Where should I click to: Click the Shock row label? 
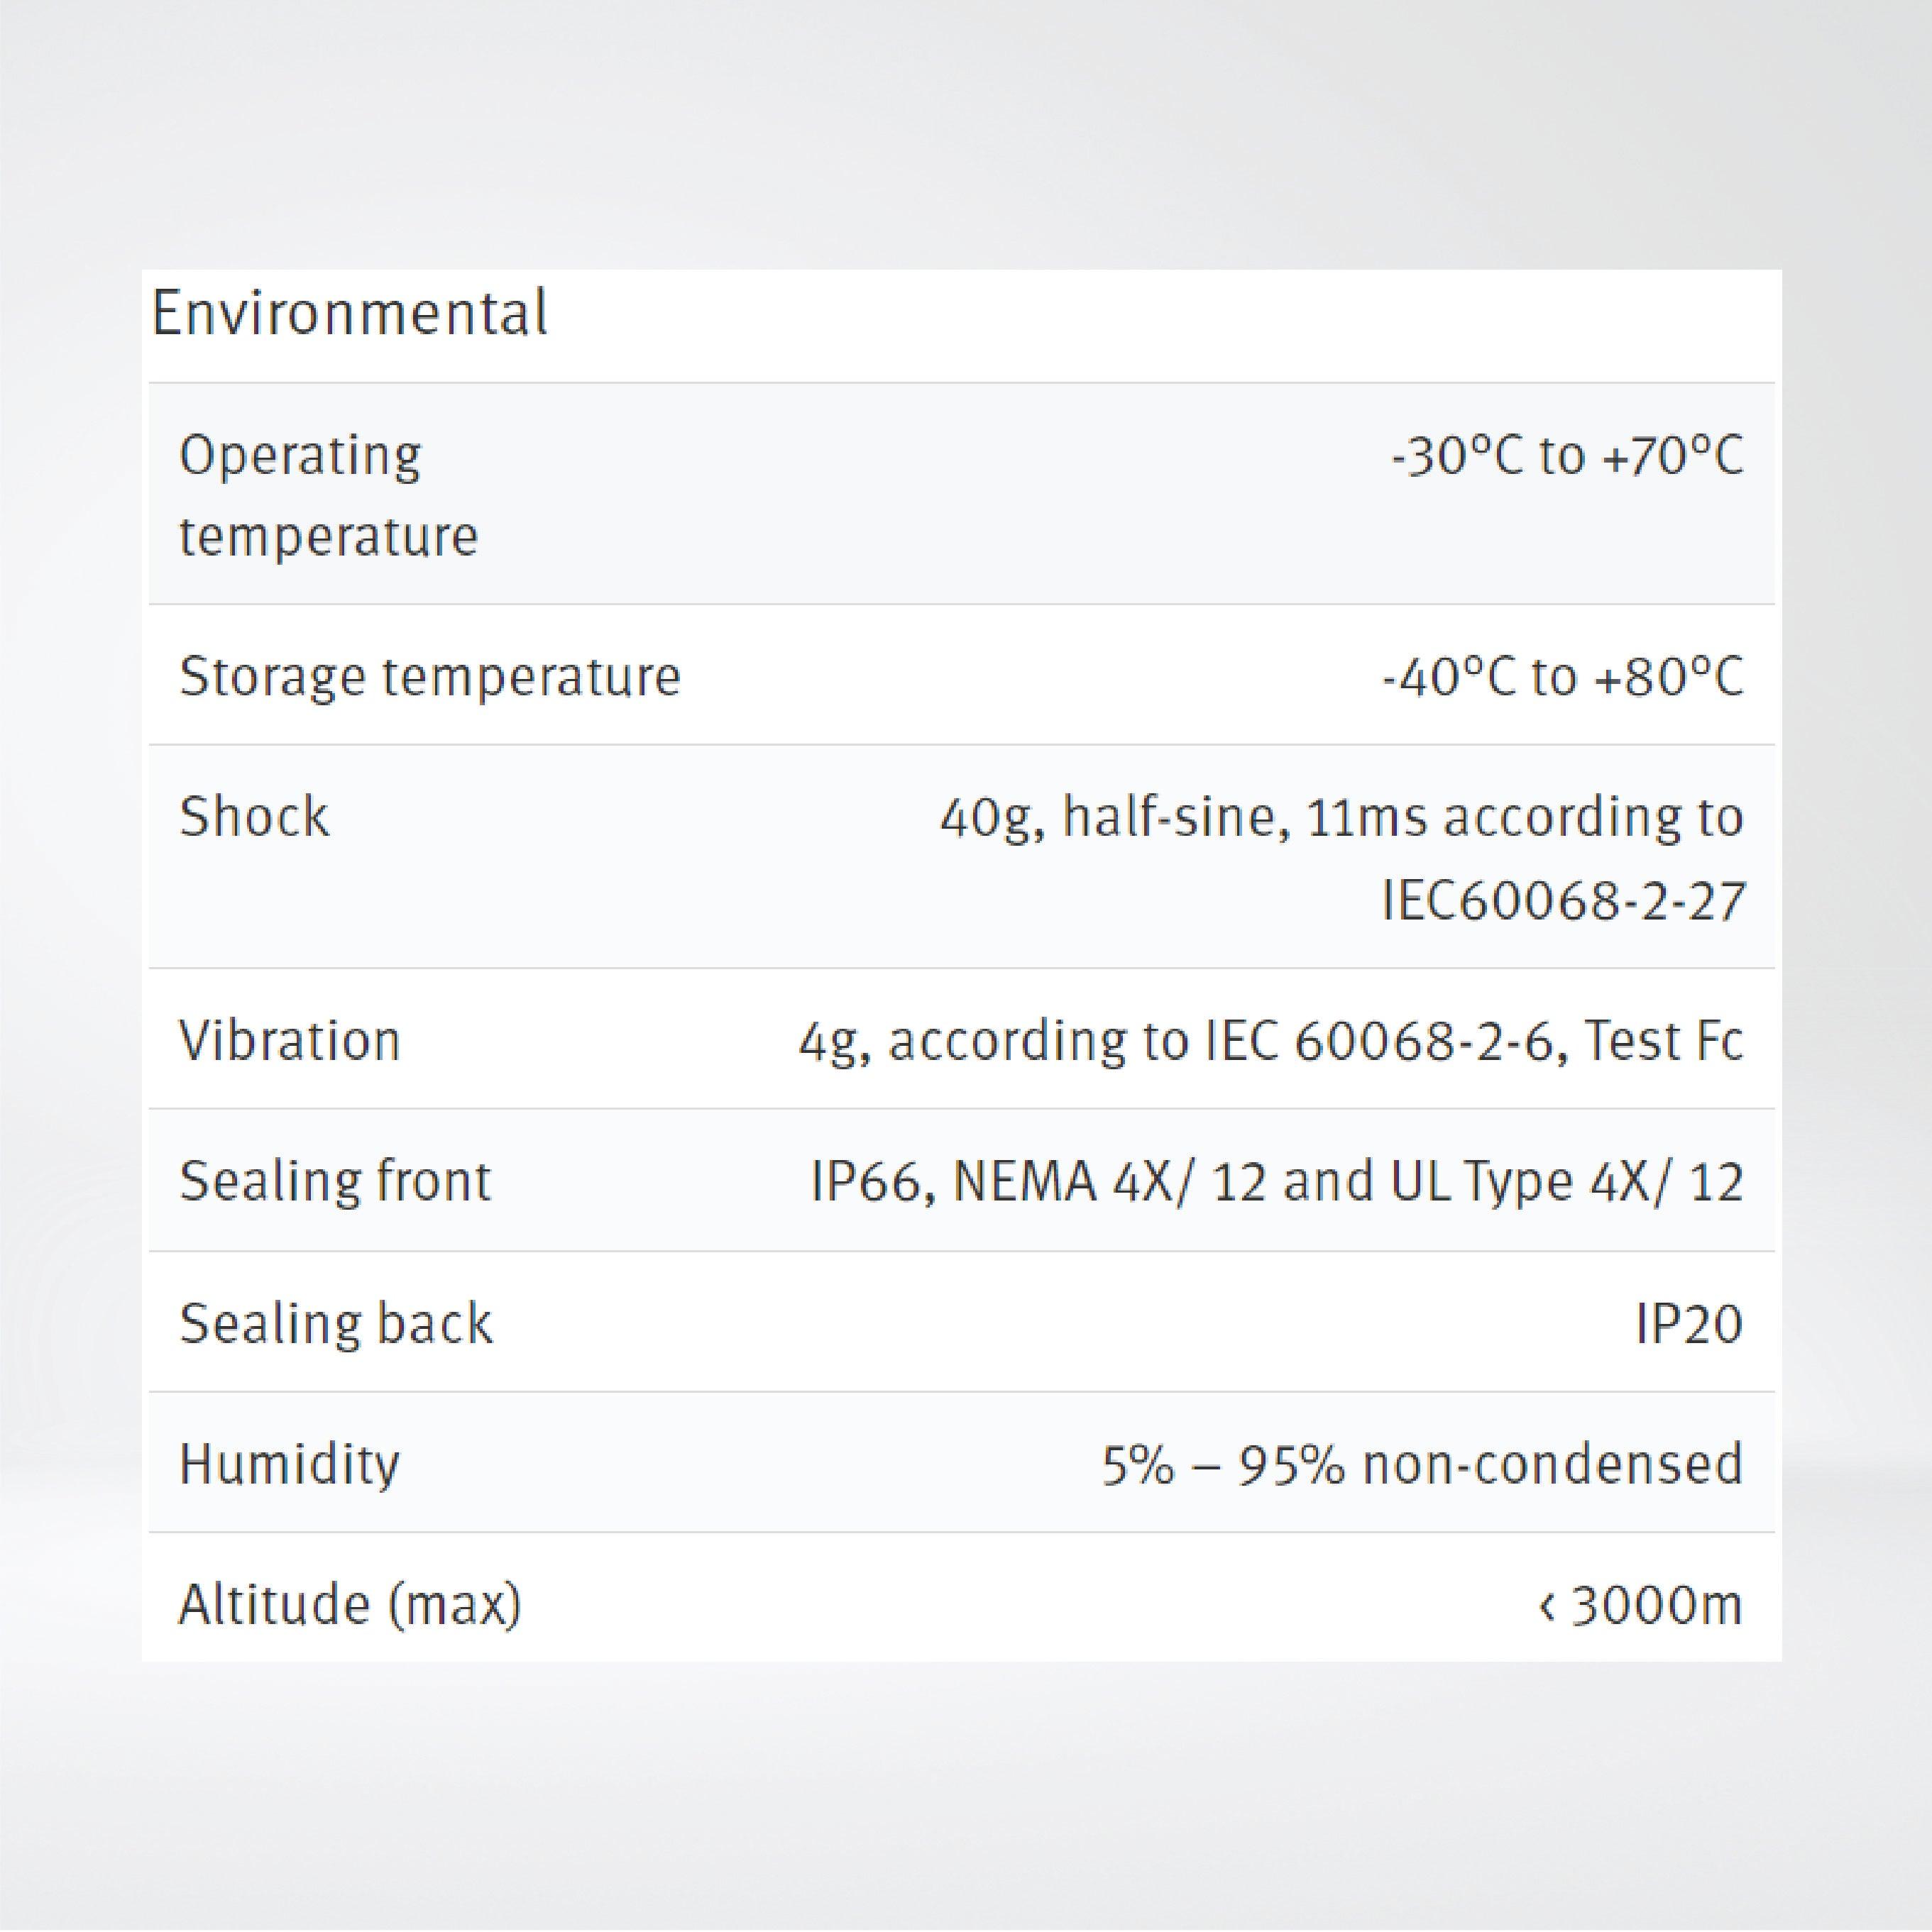[254, 816]
